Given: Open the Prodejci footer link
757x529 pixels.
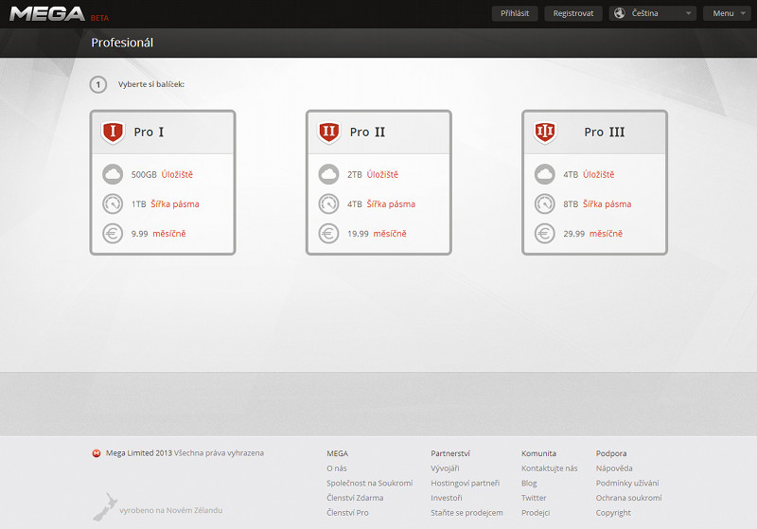Looking at the screenshot, I should click(536, 513).
